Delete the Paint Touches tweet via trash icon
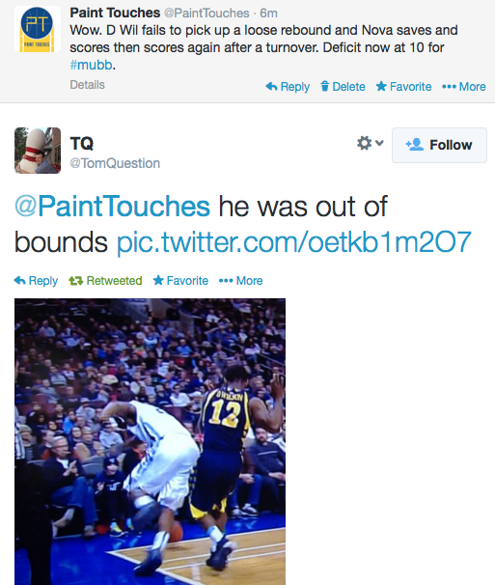495x585 pixels. click(x=343, y=87)
